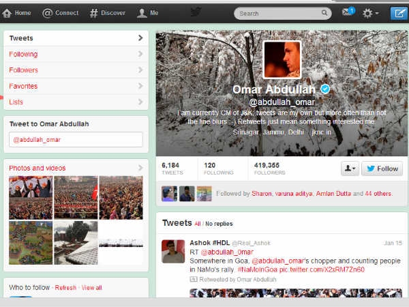This screenshot has width=409, height=307.
Task: Open Omar Abdullah's profile picture
Action: [x=282, y=59]
